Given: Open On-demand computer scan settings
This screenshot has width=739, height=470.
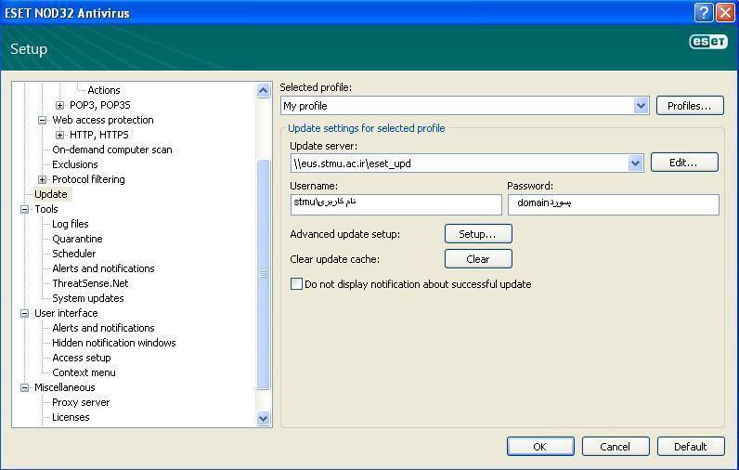Looking at the screenshot, I should pyautogui.click(x=112, y=150).
